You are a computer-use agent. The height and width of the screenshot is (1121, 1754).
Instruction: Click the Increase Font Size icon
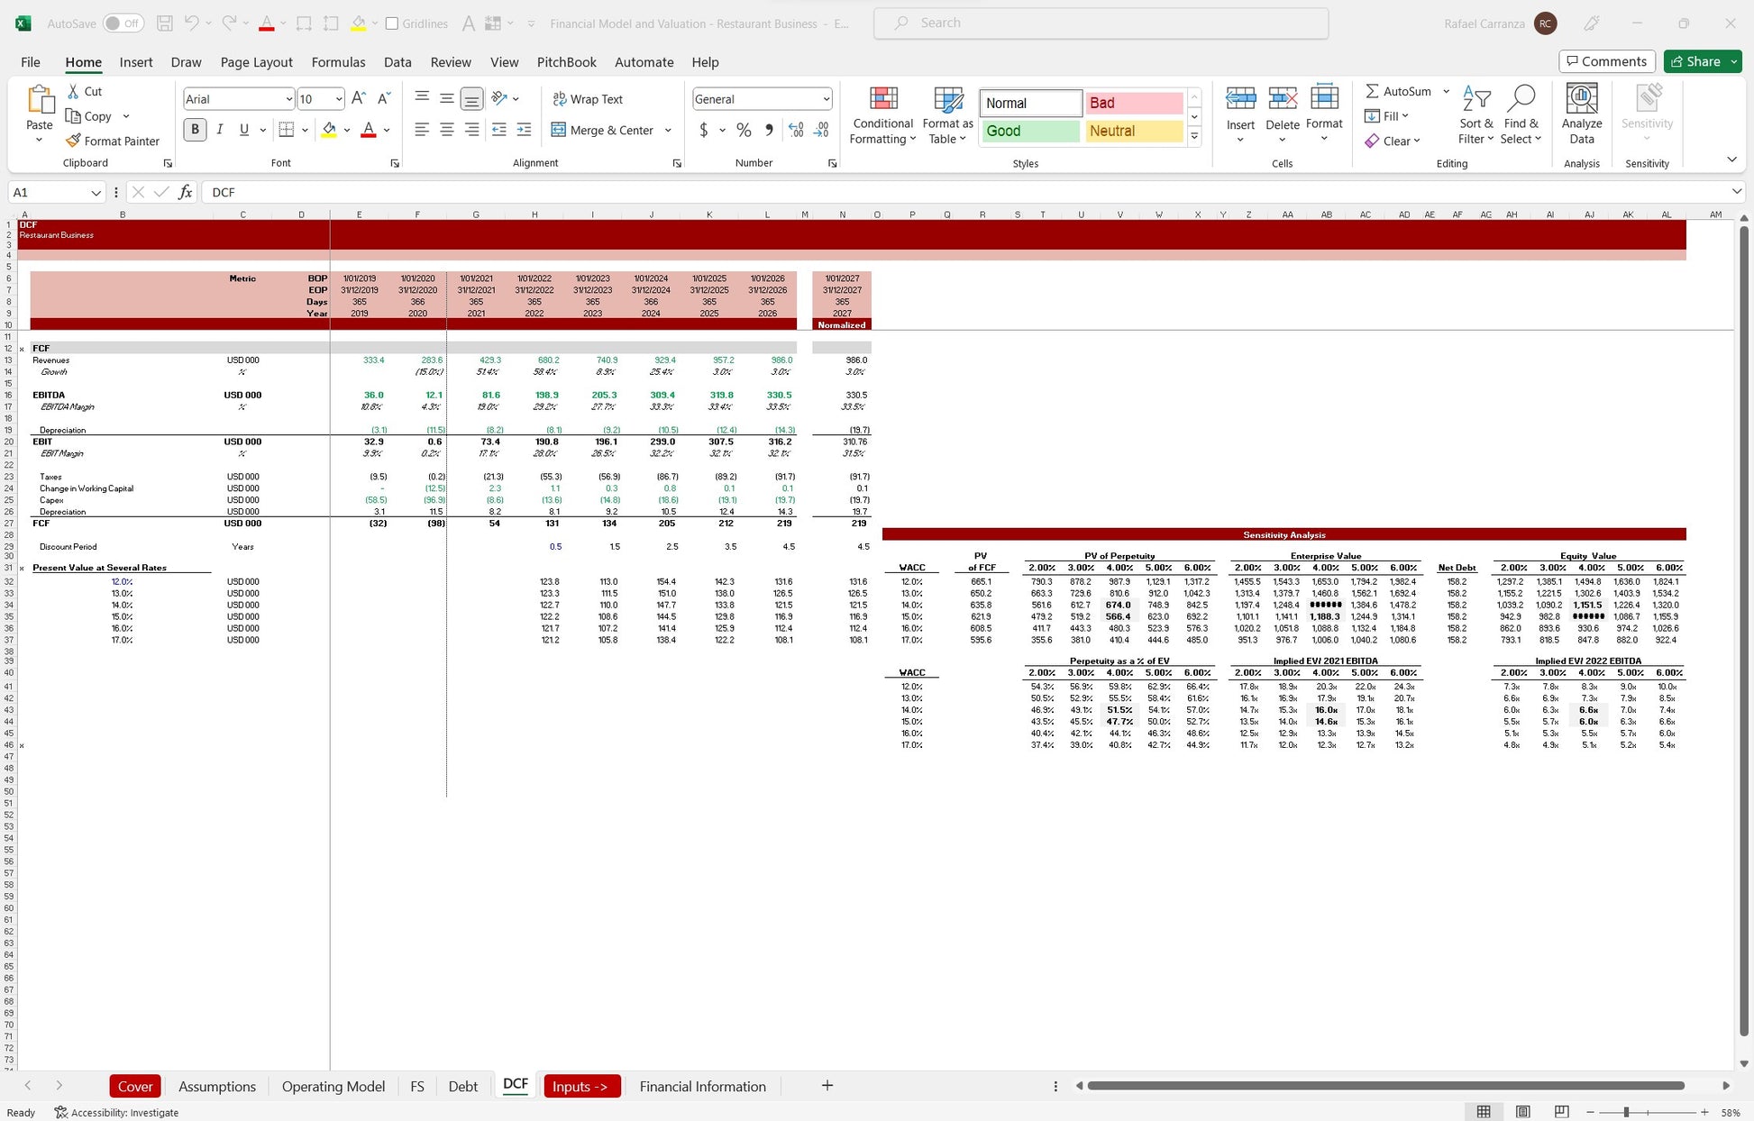(x=358, y=98)
